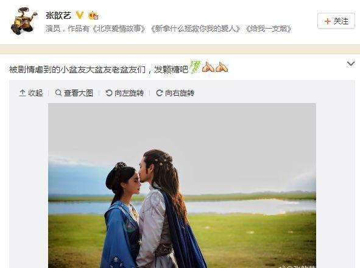The width and height of the screenshot is (360, 268).
Task: Collapse the image with 收起
Action: (31, 93)
